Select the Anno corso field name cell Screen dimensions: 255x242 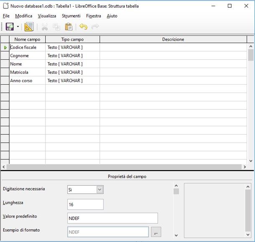(x=28, y=81)
